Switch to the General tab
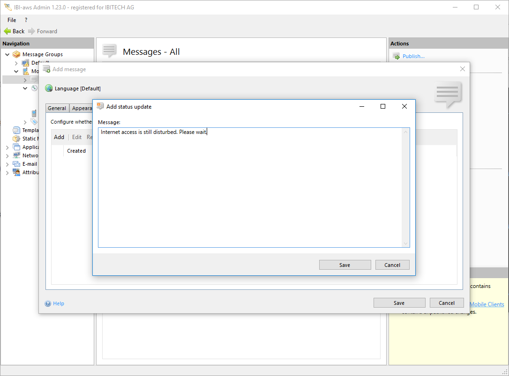509x376 pixels. coord(57,108)
